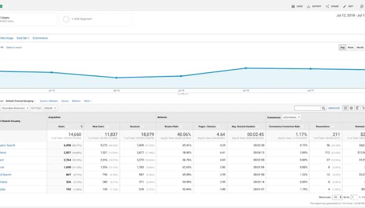Click the total pages per session 4.64

[221, 134]
